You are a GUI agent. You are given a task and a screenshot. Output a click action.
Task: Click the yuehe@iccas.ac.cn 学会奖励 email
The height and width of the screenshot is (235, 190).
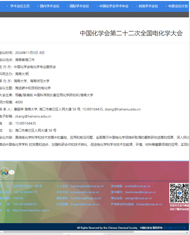click(138, 186)
